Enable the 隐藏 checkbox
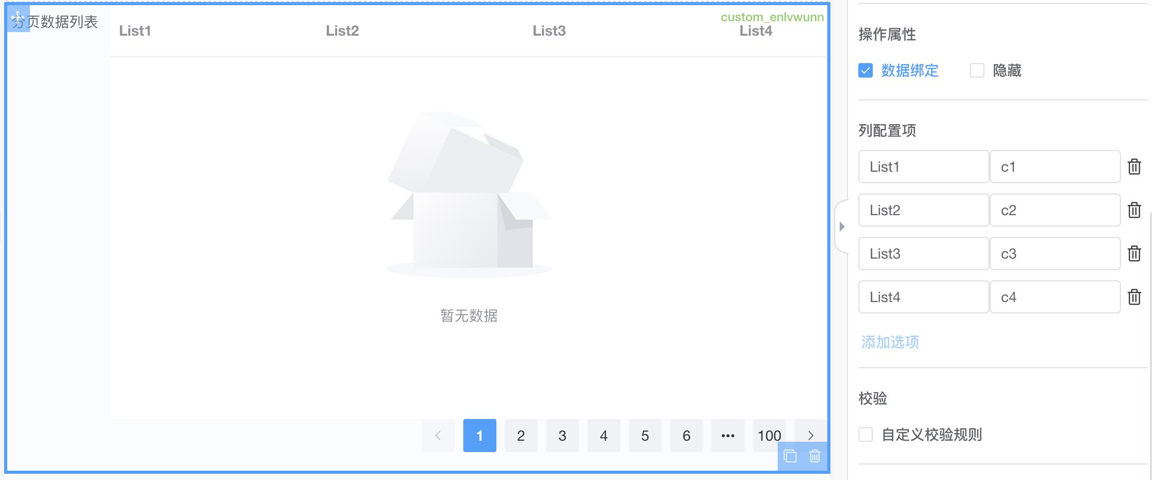Screen dimensions: 1152x480 tap(977, 71)
